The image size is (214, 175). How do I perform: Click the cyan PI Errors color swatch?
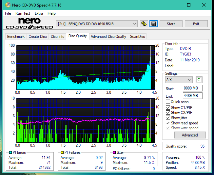point(10,152)
